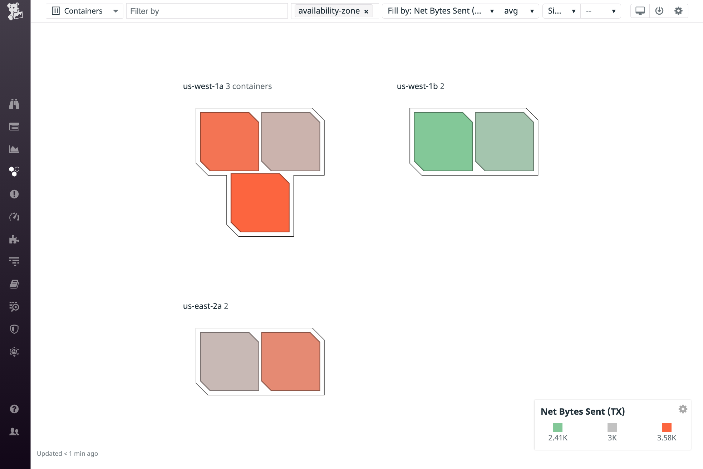The width and height of the screenshot is (703, 469).
Task: Open the avg aggregation dropdown
Action: coord(518,11)
